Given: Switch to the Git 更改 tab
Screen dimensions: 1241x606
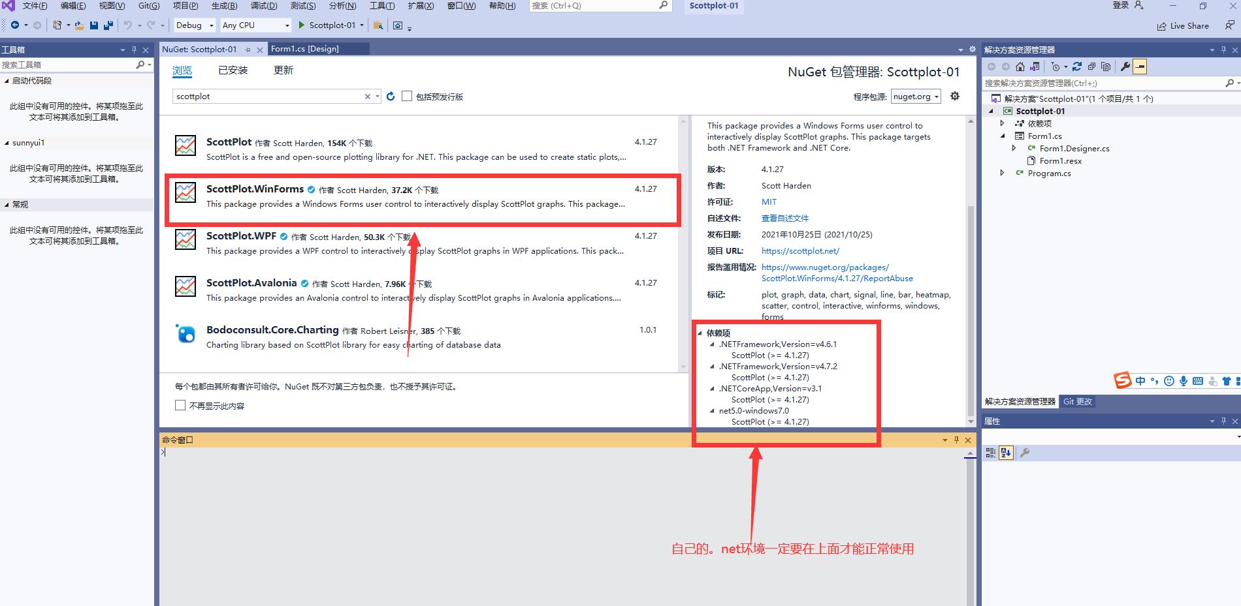Looking at the screenshot, I should point(1077,402).
